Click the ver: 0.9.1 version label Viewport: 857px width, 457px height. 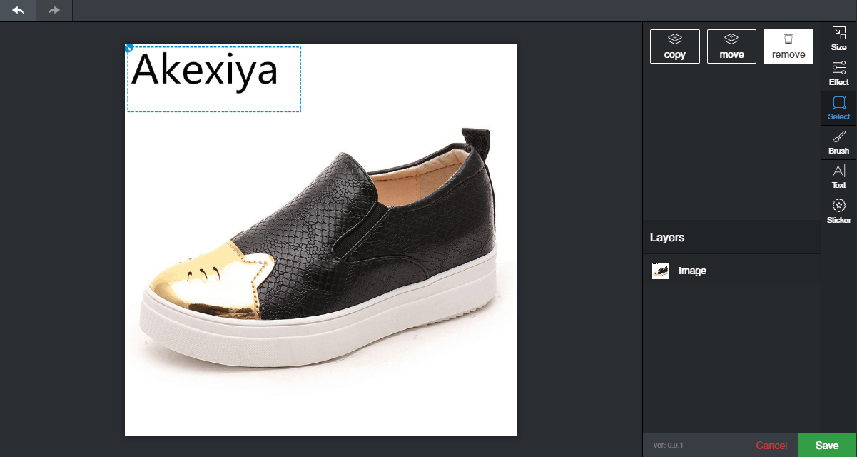(x=668, y=446)
